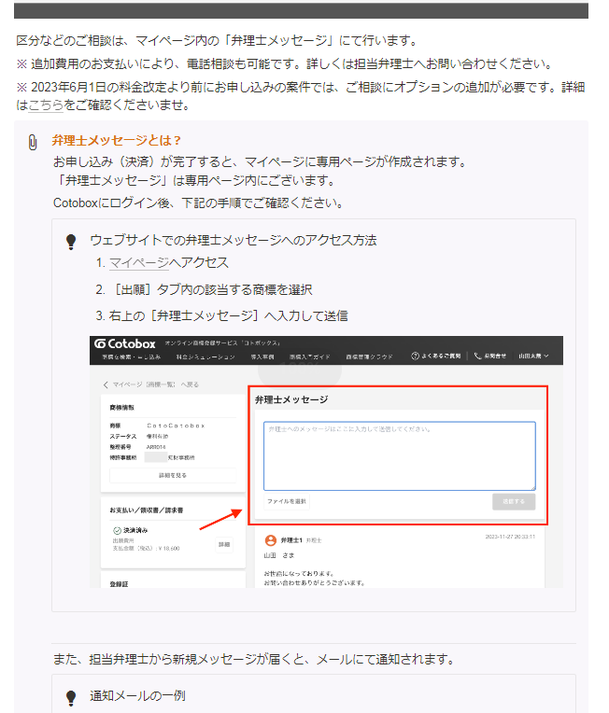Open 商標を検索・申し込み in the Cotobox nav
This screenshot has height=713, width=609.
point(128,356)
